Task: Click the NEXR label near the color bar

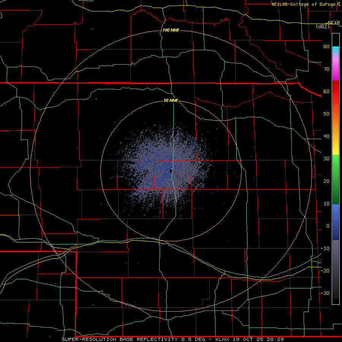Action: (x=334, y=23)
